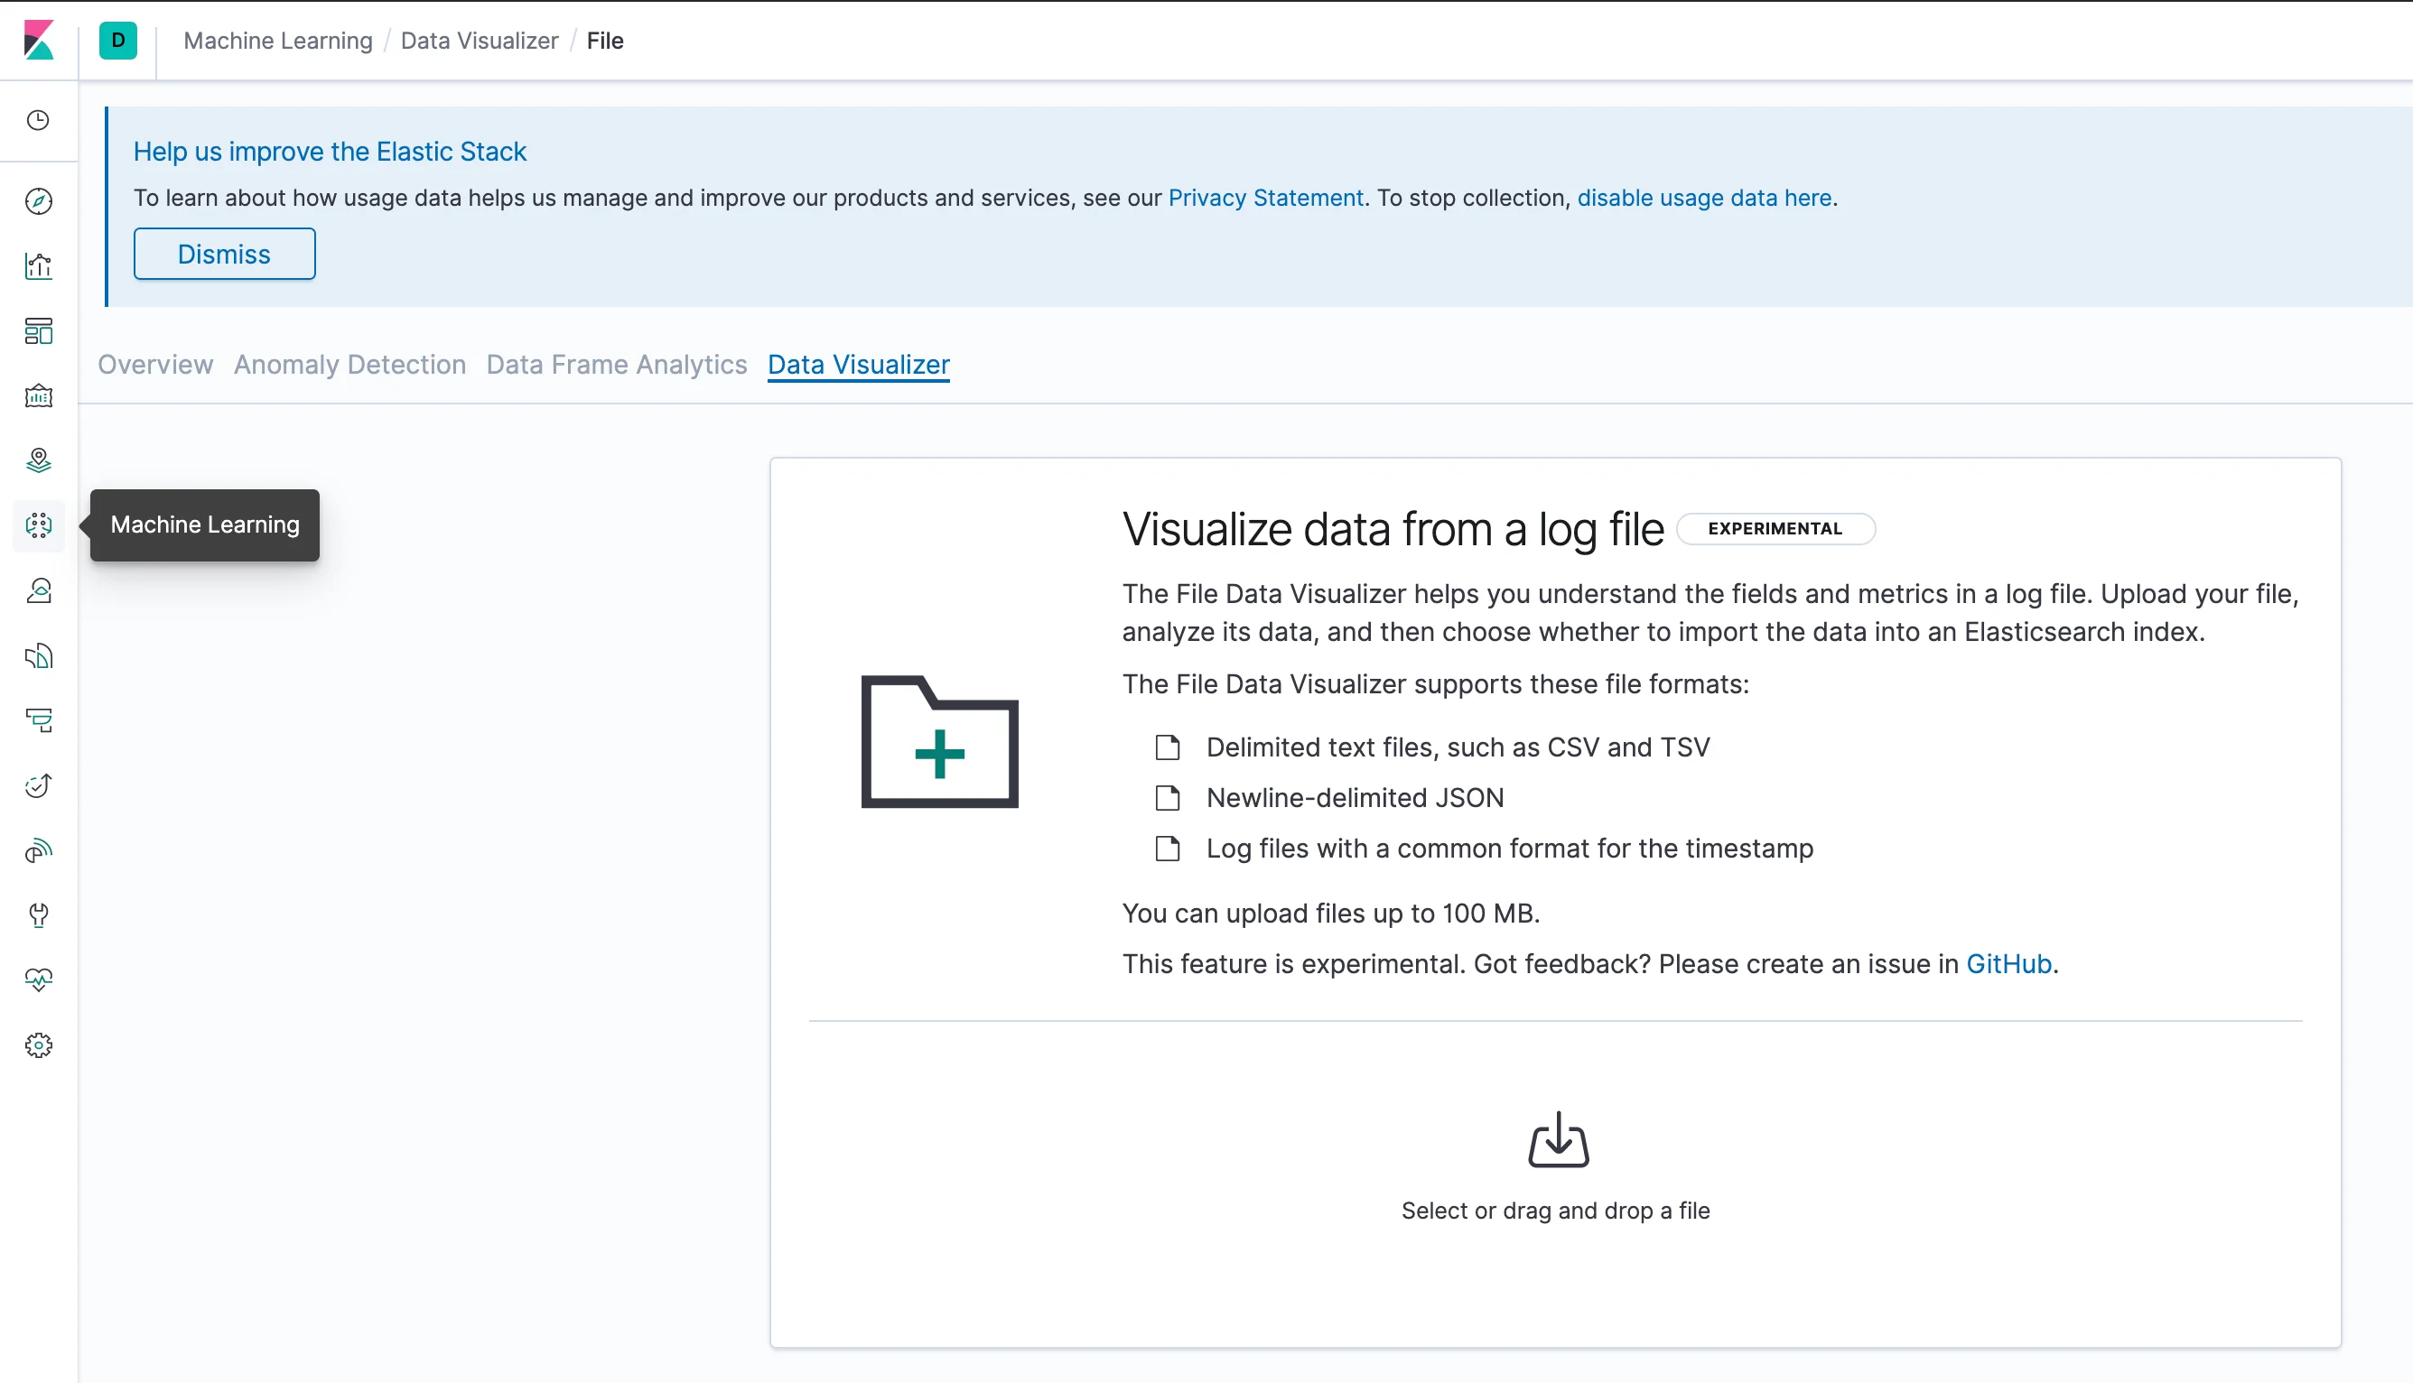Image resolution: width=2413 pixels, height=1383 pixels.
Task: Switch to the Anomaly Detection tab
Action: (x=349, y=365)
